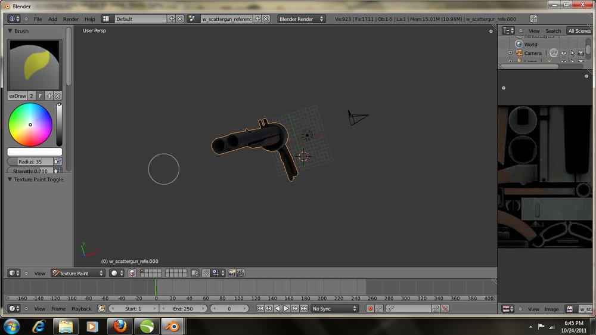Click the End: 250 frame field
This screenshot has height=335, width=596.
[183, 309]
